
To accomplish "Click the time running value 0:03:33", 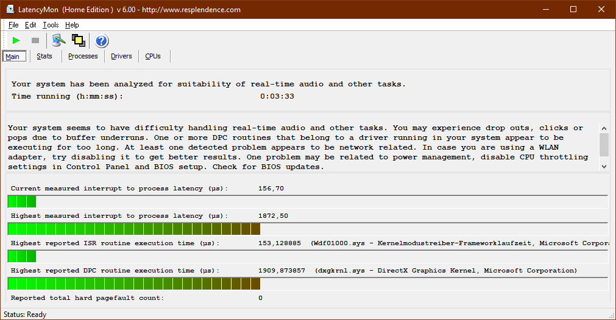I will (x=277, y=96).
